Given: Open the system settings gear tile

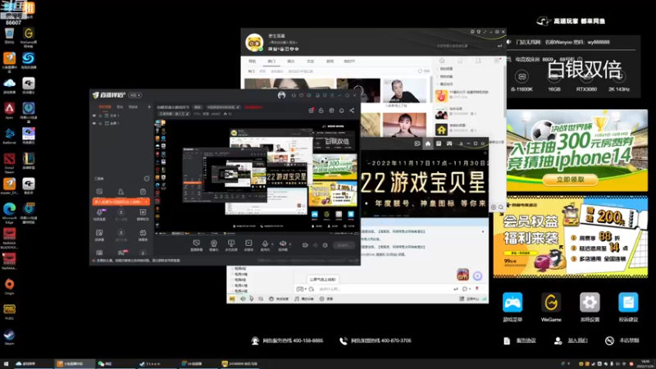Looking at the screenshot, I should click(590, 303).
